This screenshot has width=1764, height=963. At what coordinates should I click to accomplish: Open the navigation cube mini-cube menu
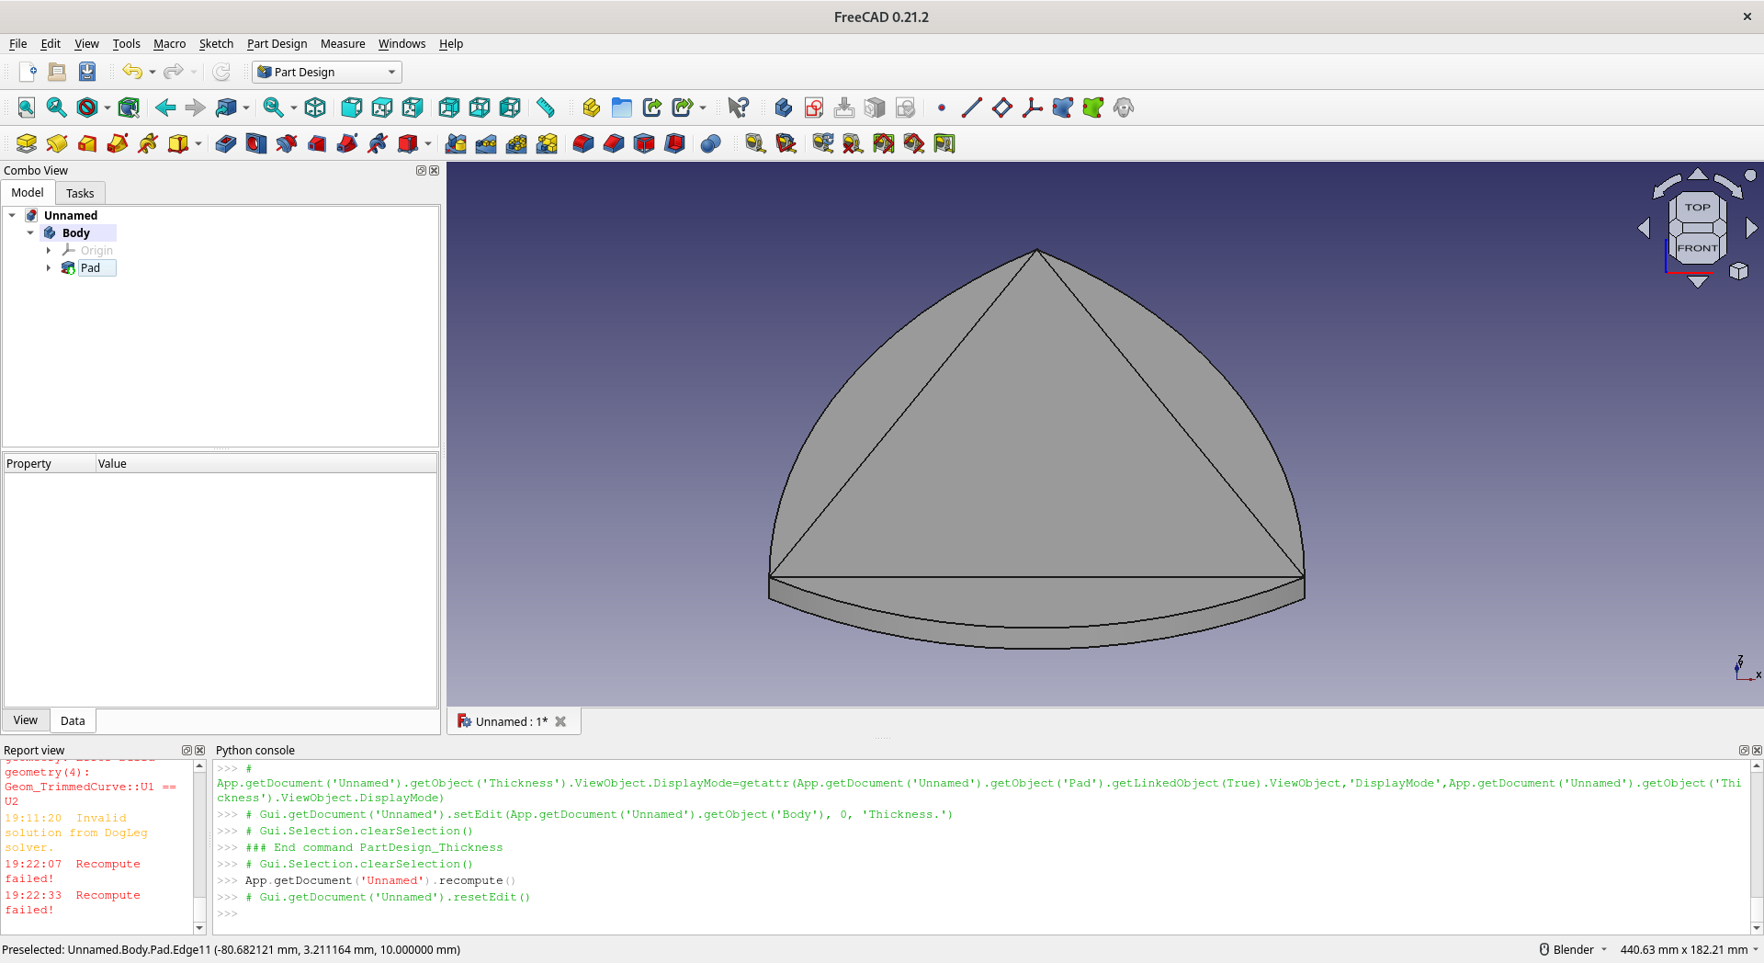[x=1738, y=271]
